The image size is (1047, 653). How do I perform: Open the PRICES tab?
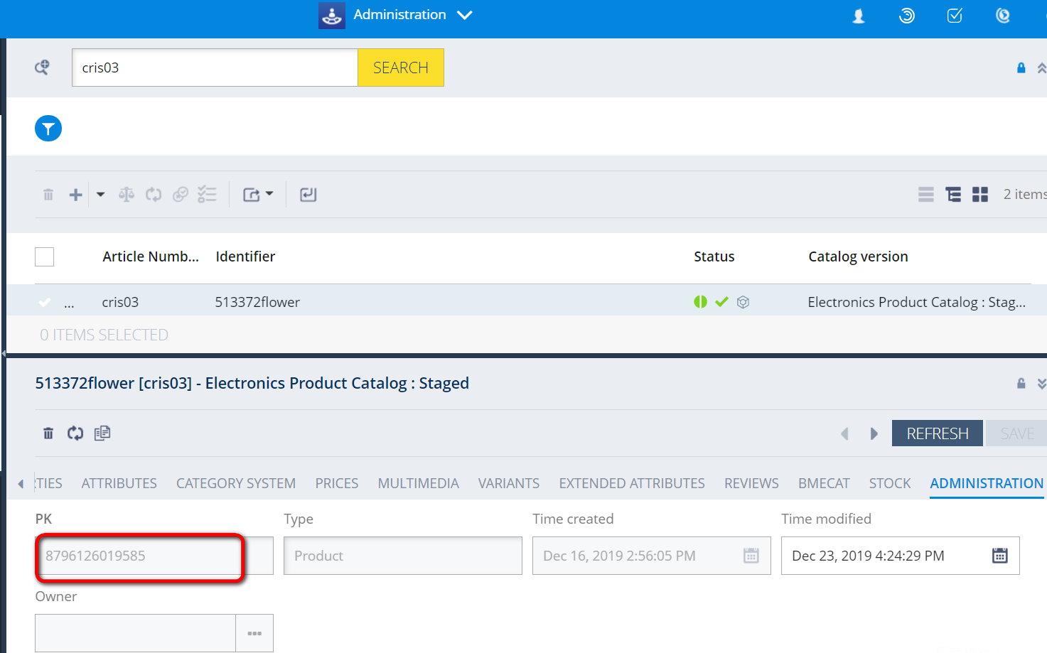(337, 483)
